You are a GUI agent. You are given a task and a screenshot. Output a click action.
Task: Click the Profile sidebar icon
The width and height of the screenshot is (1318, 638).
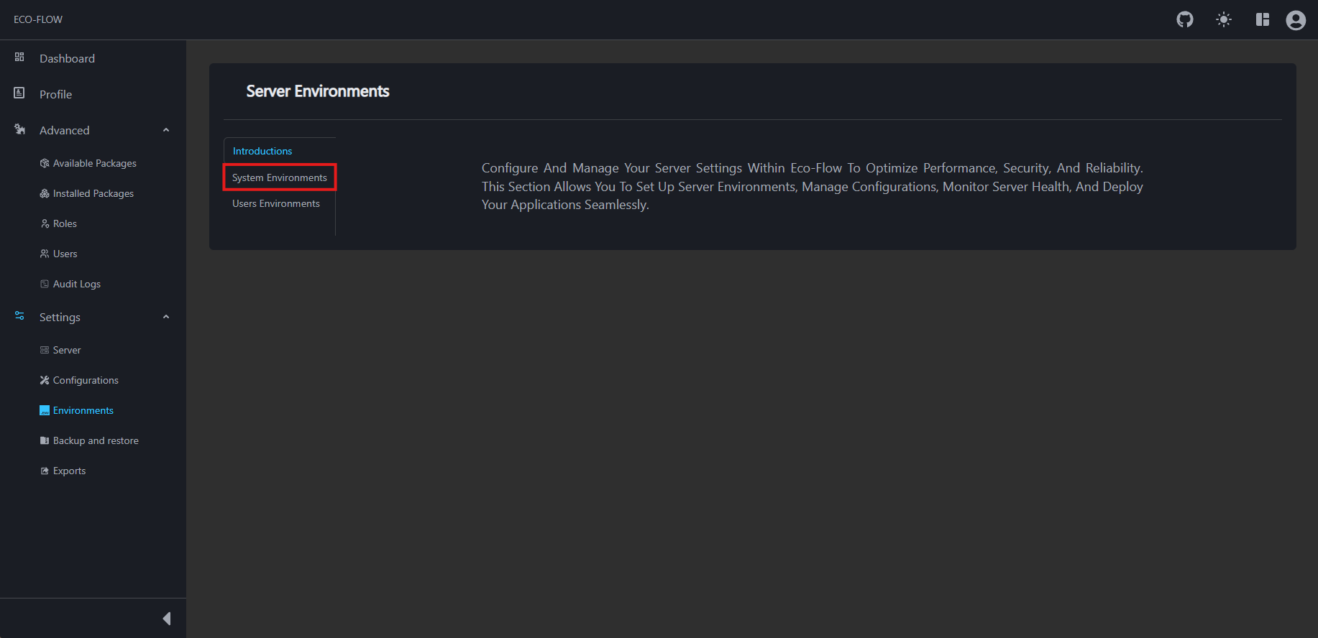click(x=19, y=93)
